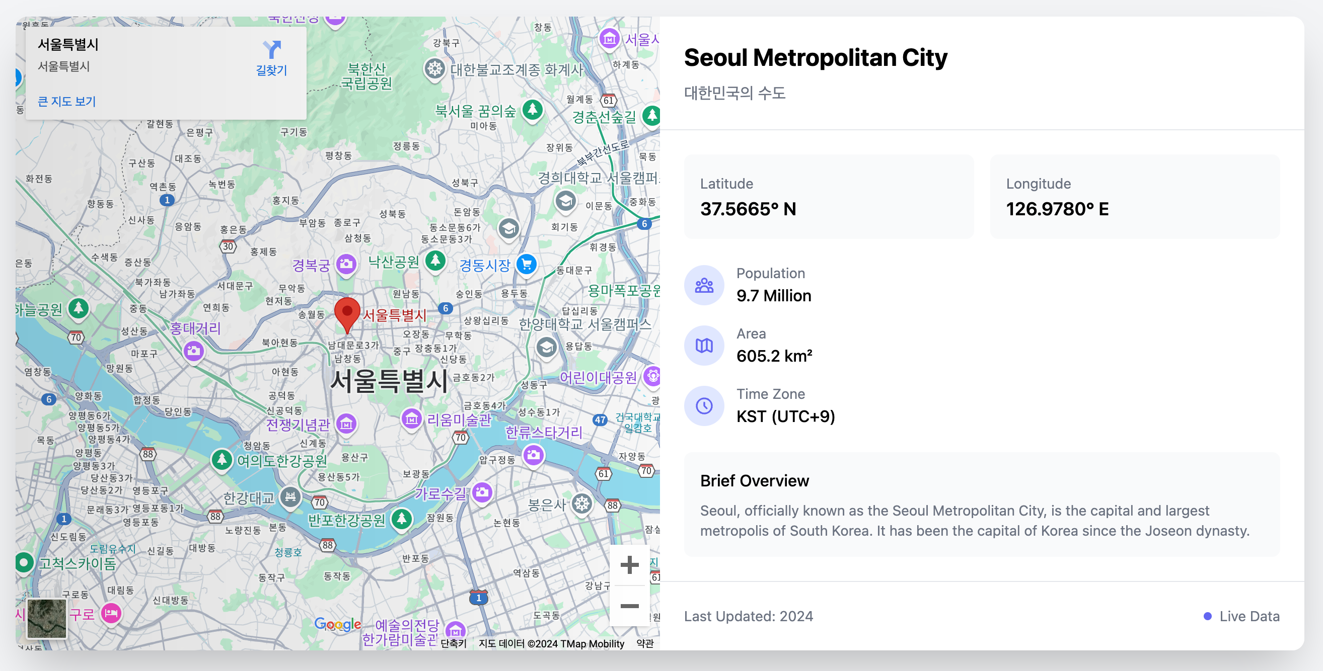Click the directions arrow icon (길찾기)
Screen dimensions: 1323x671
pyautogui.click(x=271, y=50)
